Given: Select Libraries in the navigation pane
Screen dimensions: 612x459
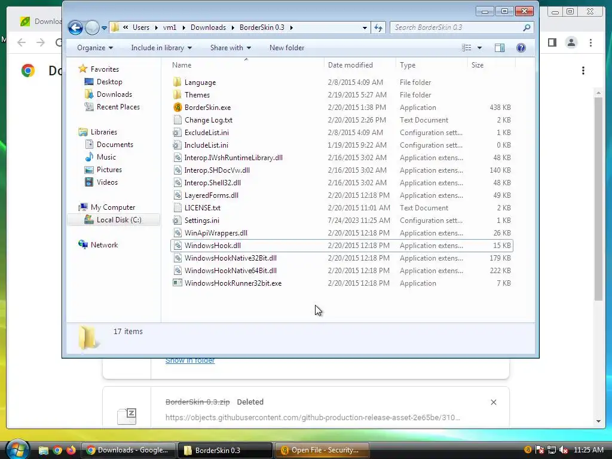Looking at the screenshot, I should click(104, 132).
